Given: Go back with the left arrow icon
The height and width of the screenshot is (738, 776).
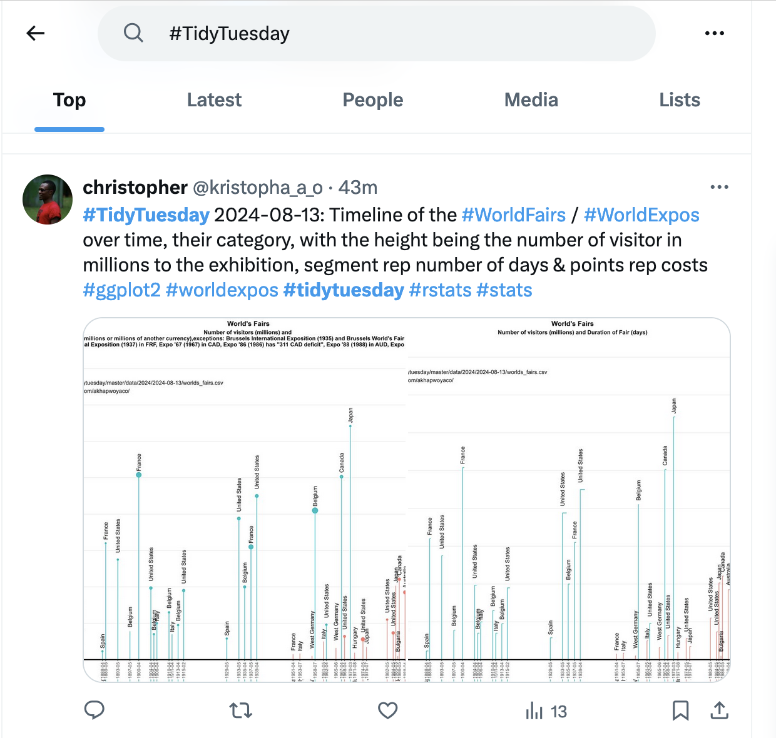Looking at the screenshot, I should (x=36, y=33).
